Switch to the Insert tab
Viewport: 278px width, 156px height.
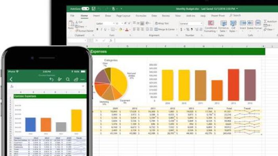pyautogui.click(x=97, y=16)
